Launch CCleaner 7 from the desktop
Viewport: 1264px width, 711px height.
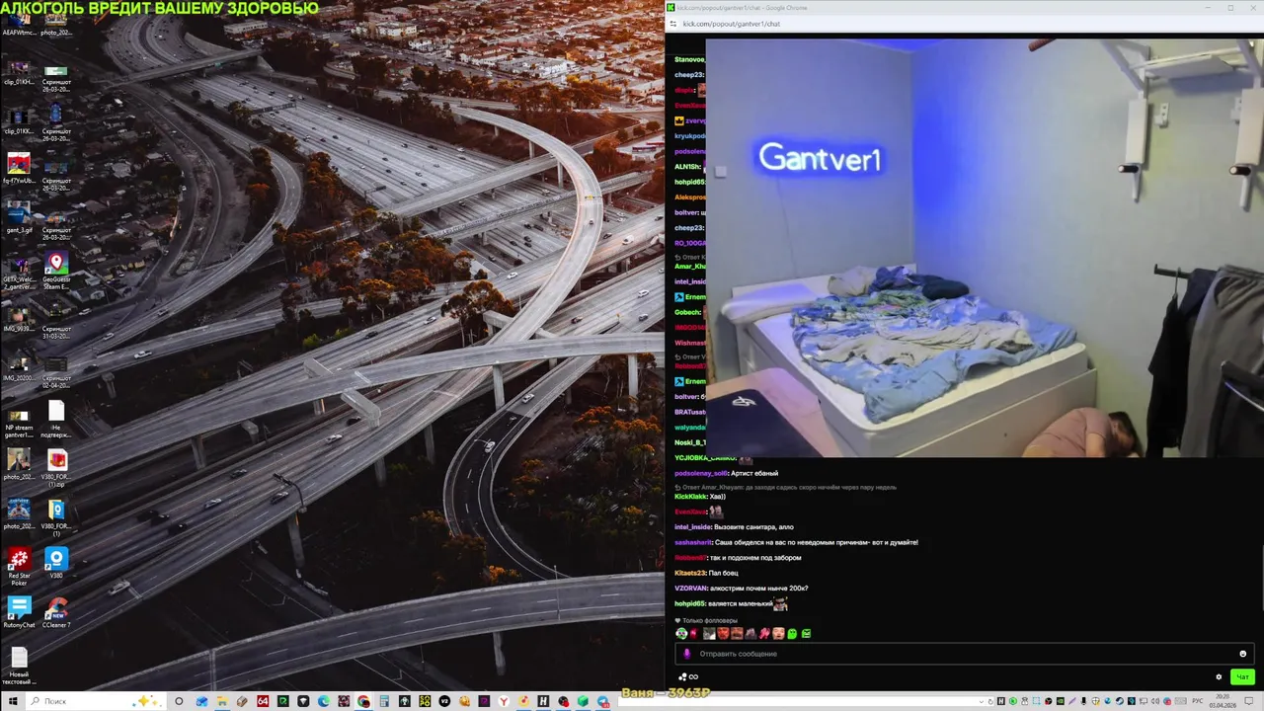(56, 613)
